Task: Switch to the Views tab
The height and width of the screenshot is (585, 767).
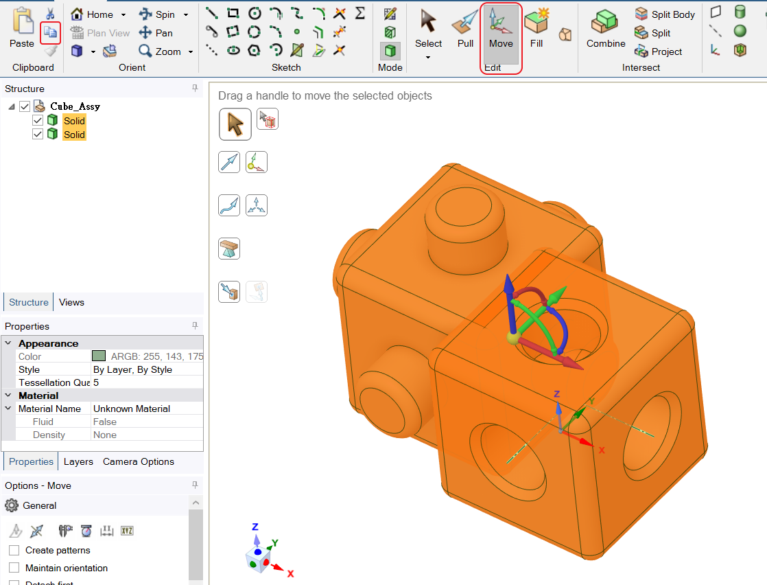Action: [x=71, y=302]
